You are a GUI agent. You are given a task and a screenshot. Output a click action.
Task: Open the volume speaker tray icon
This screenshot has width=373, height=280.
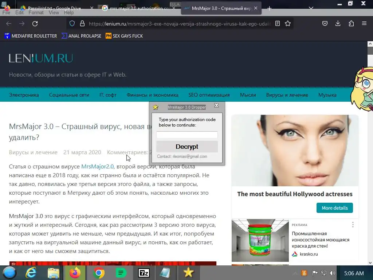(x=333, y=273)
